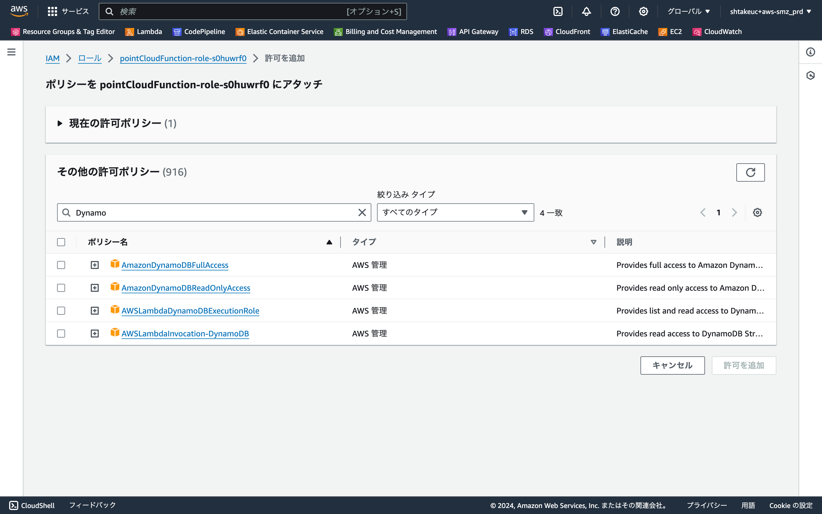This screenshot has width=822, height=514.
Task: Open the EC2 favorite shortcut
Action: coord(670,32)
